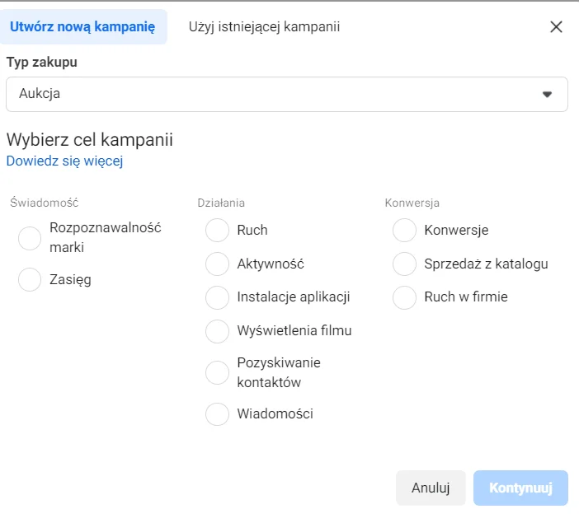579x523 pixels.
Task: Select Ruch w firmie radio button
Action: pos(404,297)
